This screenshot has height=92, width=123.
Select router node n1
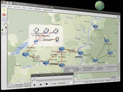62,65
